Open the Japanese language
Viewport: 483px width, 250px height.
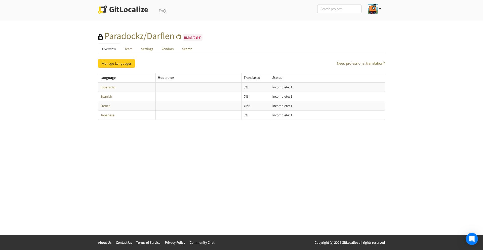tap(107, 115)
